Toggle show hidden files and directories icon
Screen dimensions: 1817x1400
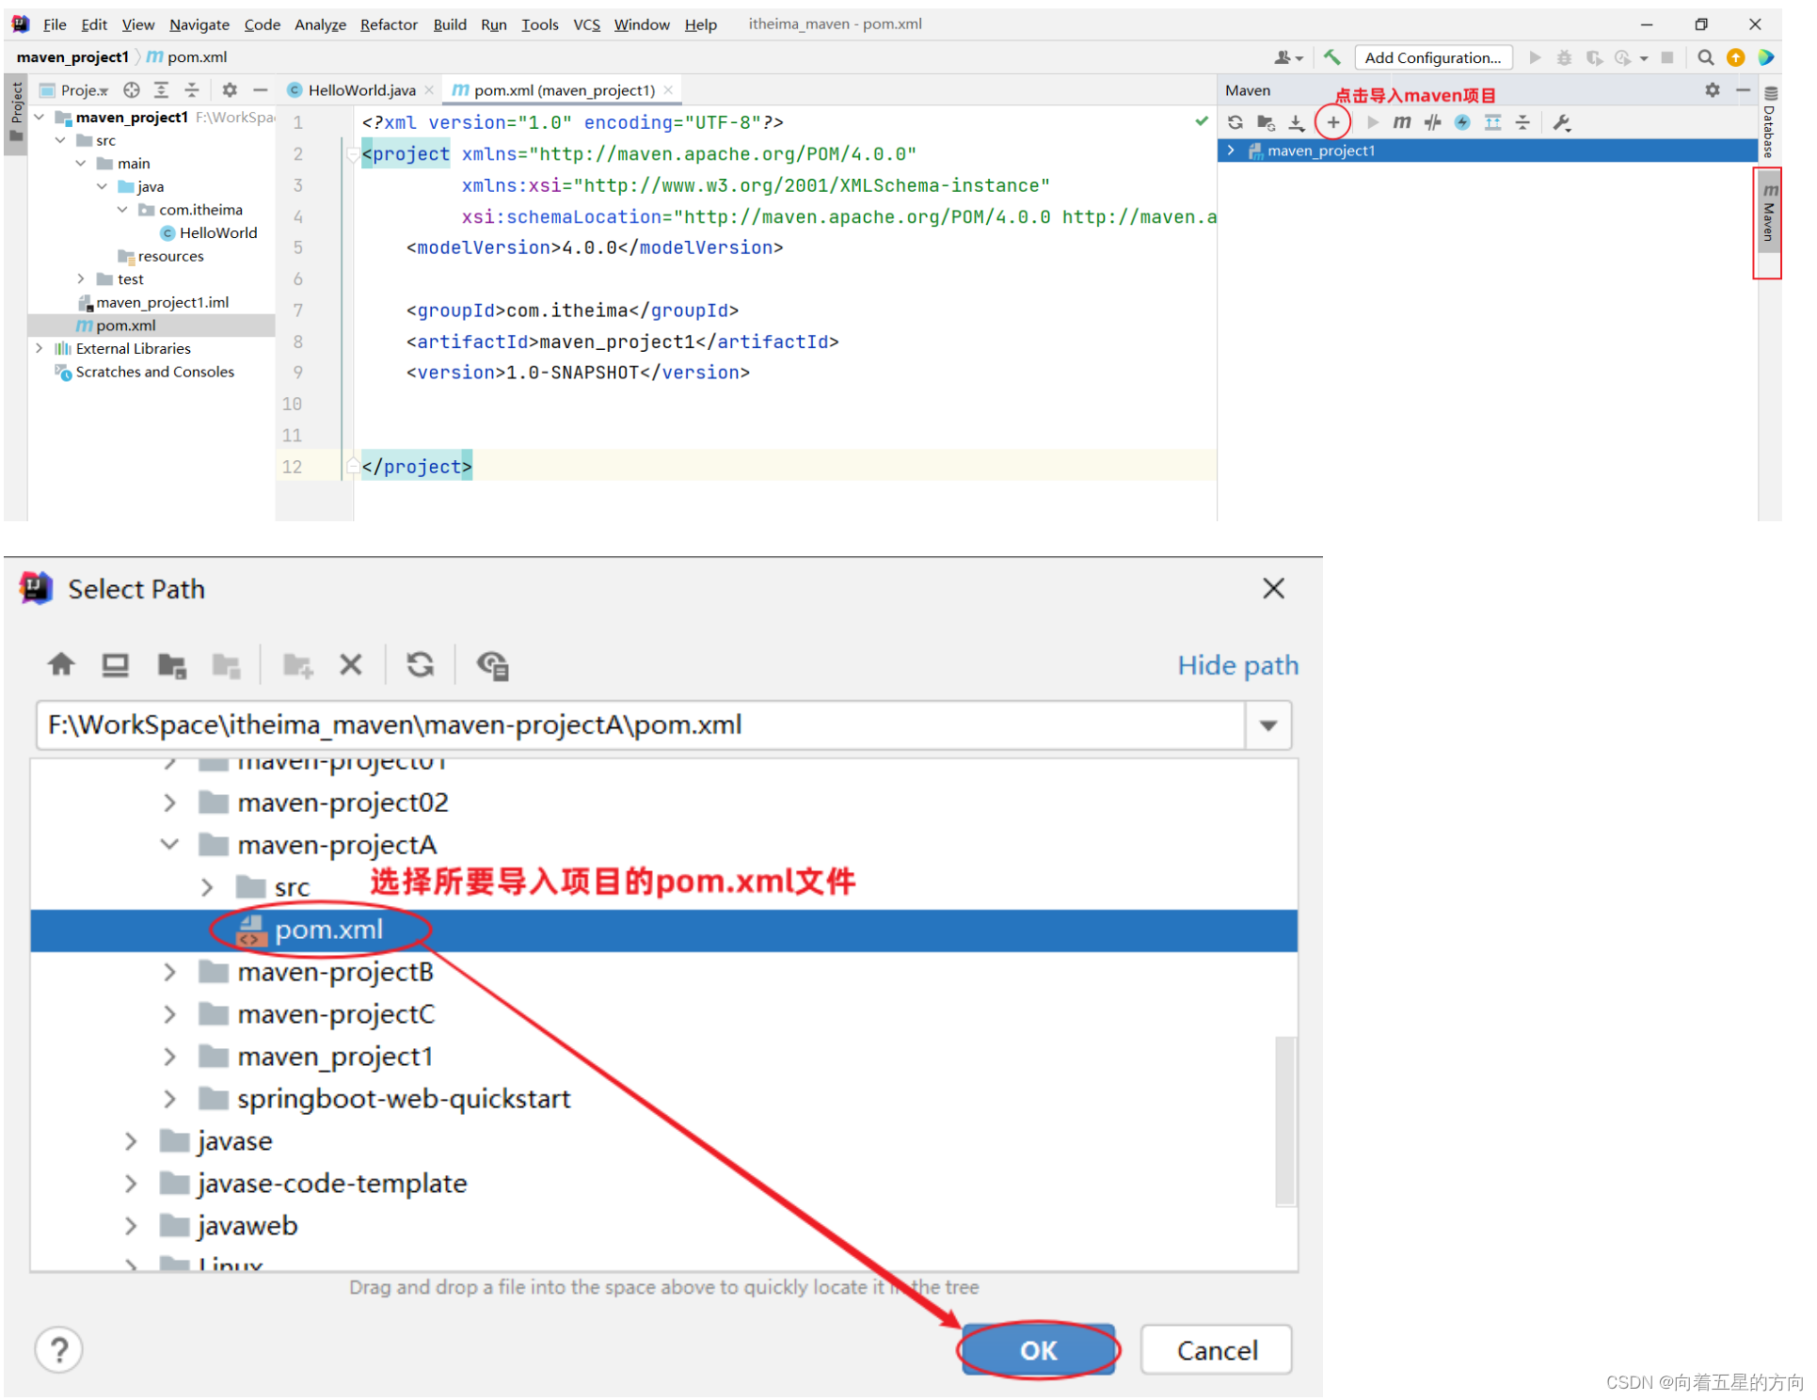pyautogui.click(x=492, y=665)
